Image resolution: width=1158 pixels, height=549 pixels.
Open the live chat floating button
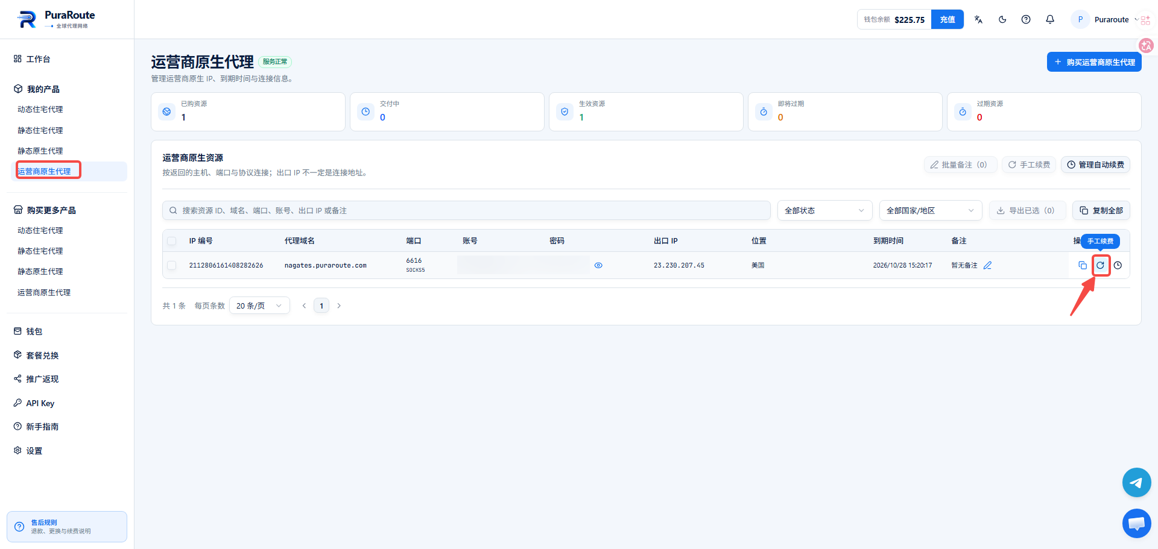pos(1137,523)
